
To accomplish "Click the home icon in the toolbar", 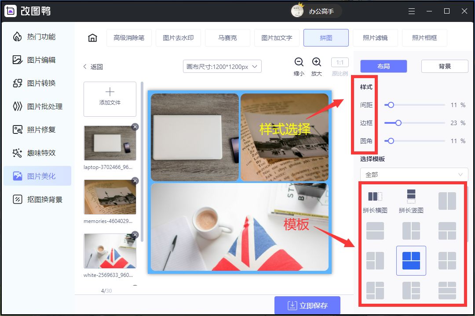I will (92, 38).
